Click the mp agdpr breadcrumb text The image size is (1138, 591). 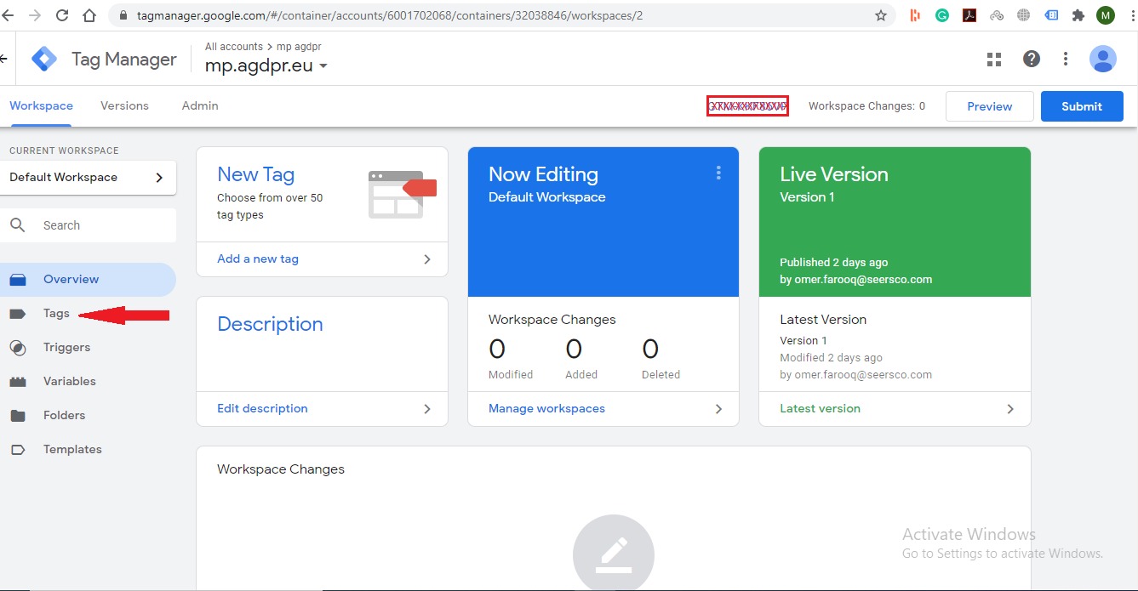[x=299, y=47]
